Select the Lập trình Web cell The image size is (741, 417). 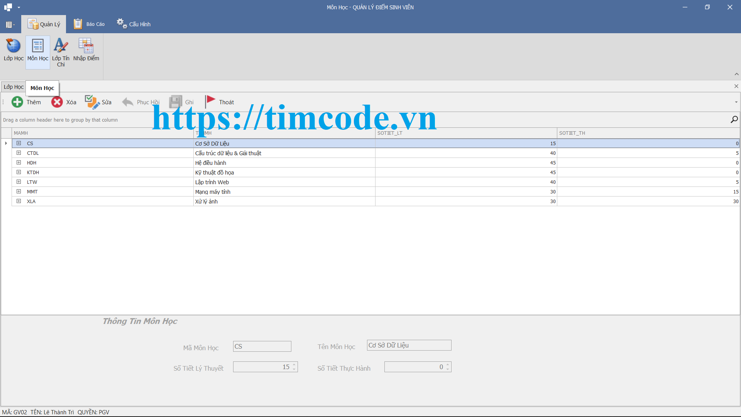tap(284, 182)
